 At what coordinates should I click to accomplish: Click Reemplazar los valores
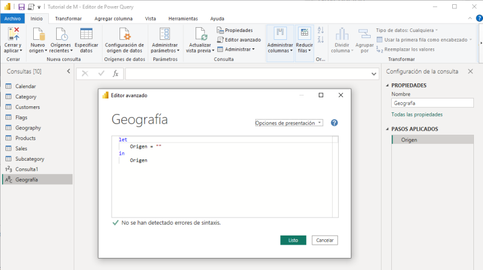click(x=405, y=50)
